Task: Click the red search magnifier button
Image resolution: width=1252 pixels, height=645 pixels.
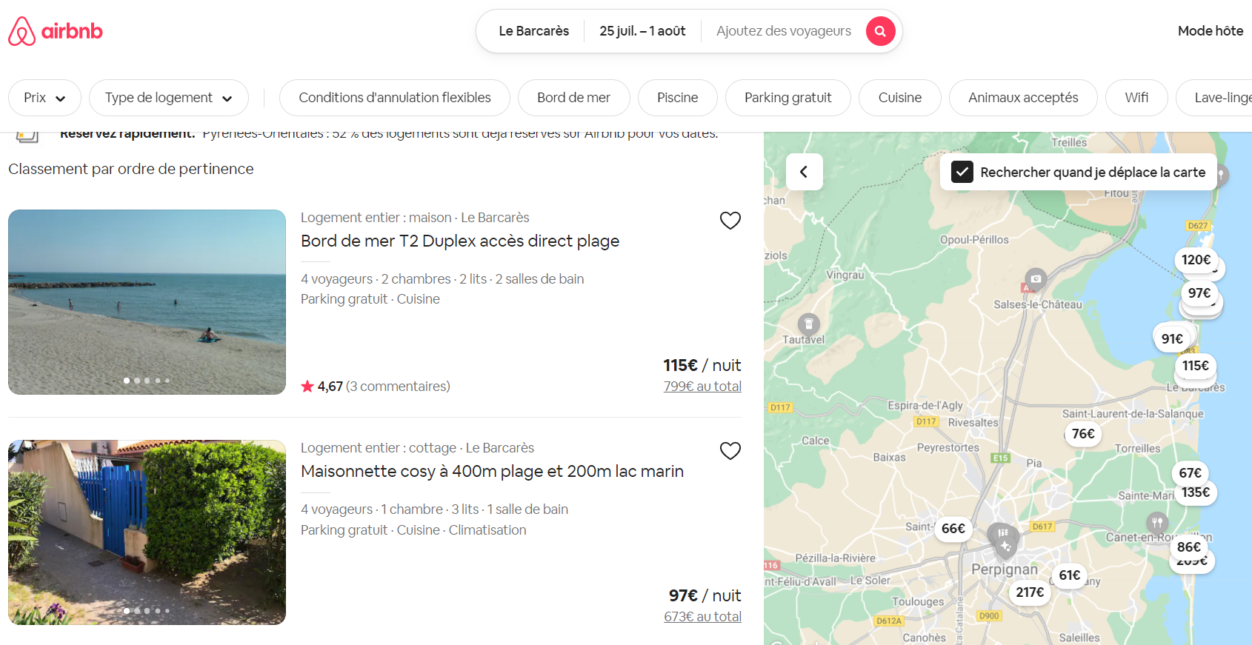Action: [880, 31]
